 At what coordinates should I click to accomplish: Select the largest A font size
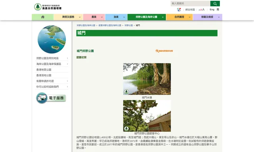tap(203, 9)
